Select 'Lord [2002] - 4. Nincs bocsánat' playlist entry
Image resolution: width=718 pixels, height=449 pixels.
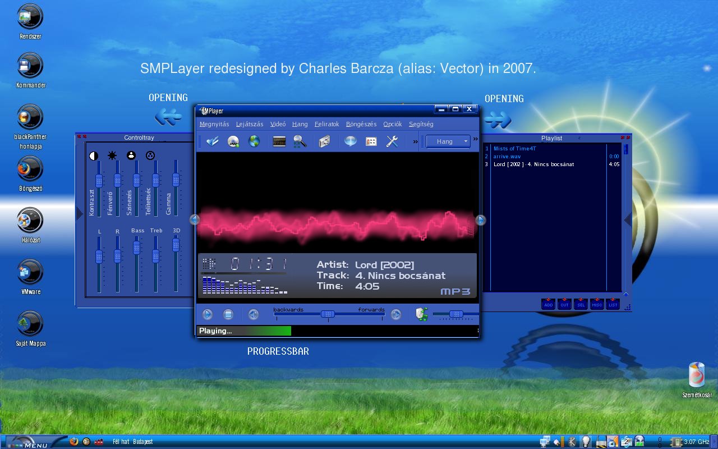[x=552, y=164]
